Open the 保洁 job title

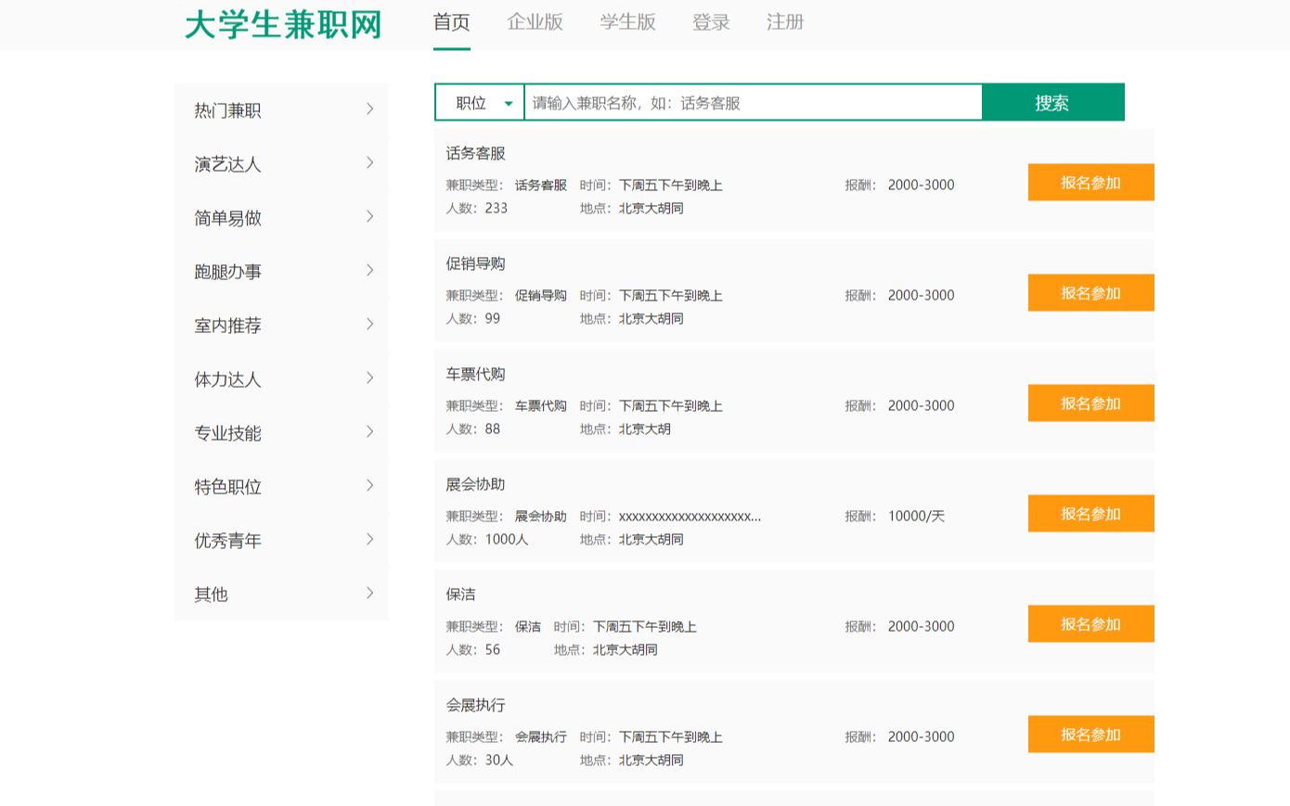point(460,595)
